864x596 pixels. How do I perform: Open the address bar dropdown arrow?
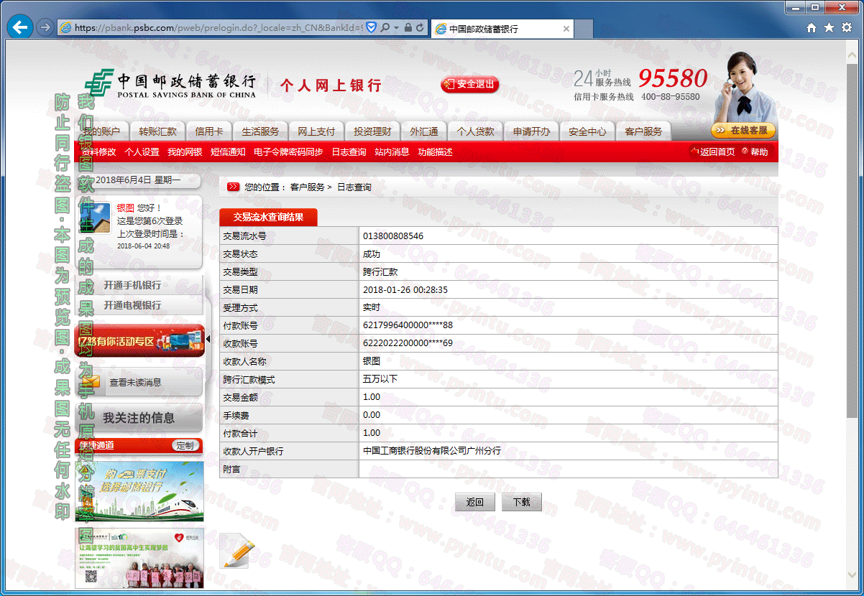[x=396, y=27]
